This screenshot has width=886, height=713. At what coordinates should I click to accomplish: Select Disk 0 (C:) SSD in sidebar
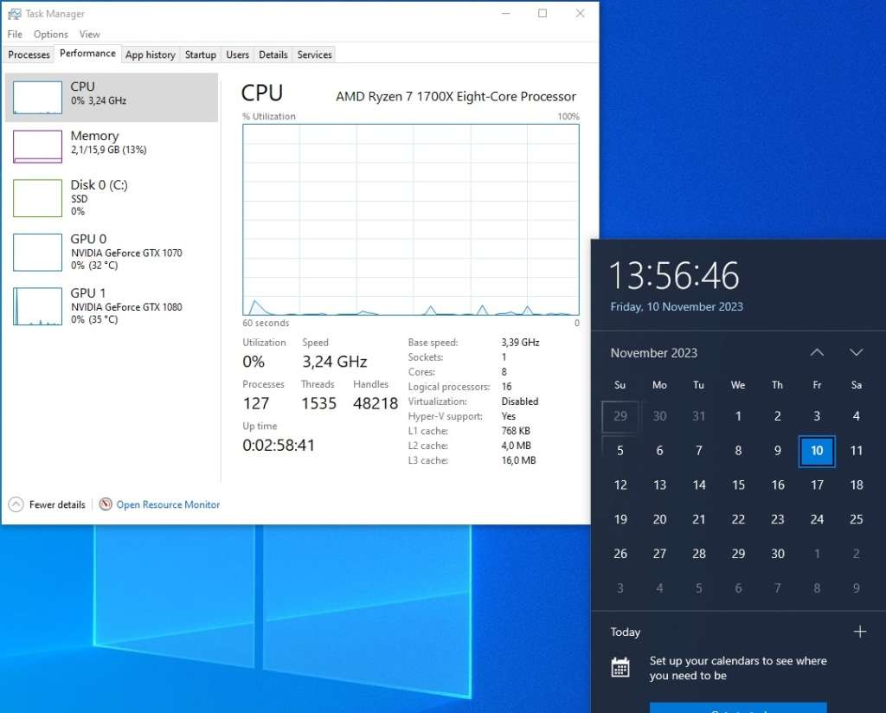[x=111, y=197]
